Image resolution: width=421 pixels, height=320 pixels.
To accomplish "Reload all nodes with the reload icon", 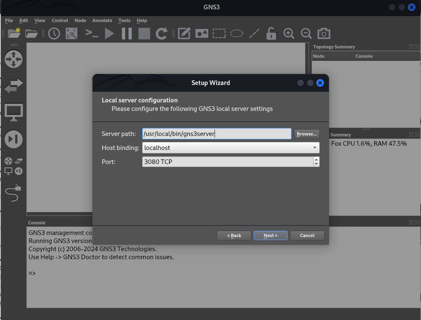I will tap(162, 34).
